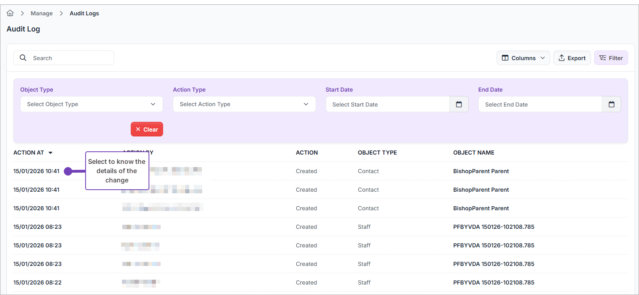The image size is (639, 295).
Task: Click the Select Start Date field
Action: pyautogui.click(x=387, y=105)
